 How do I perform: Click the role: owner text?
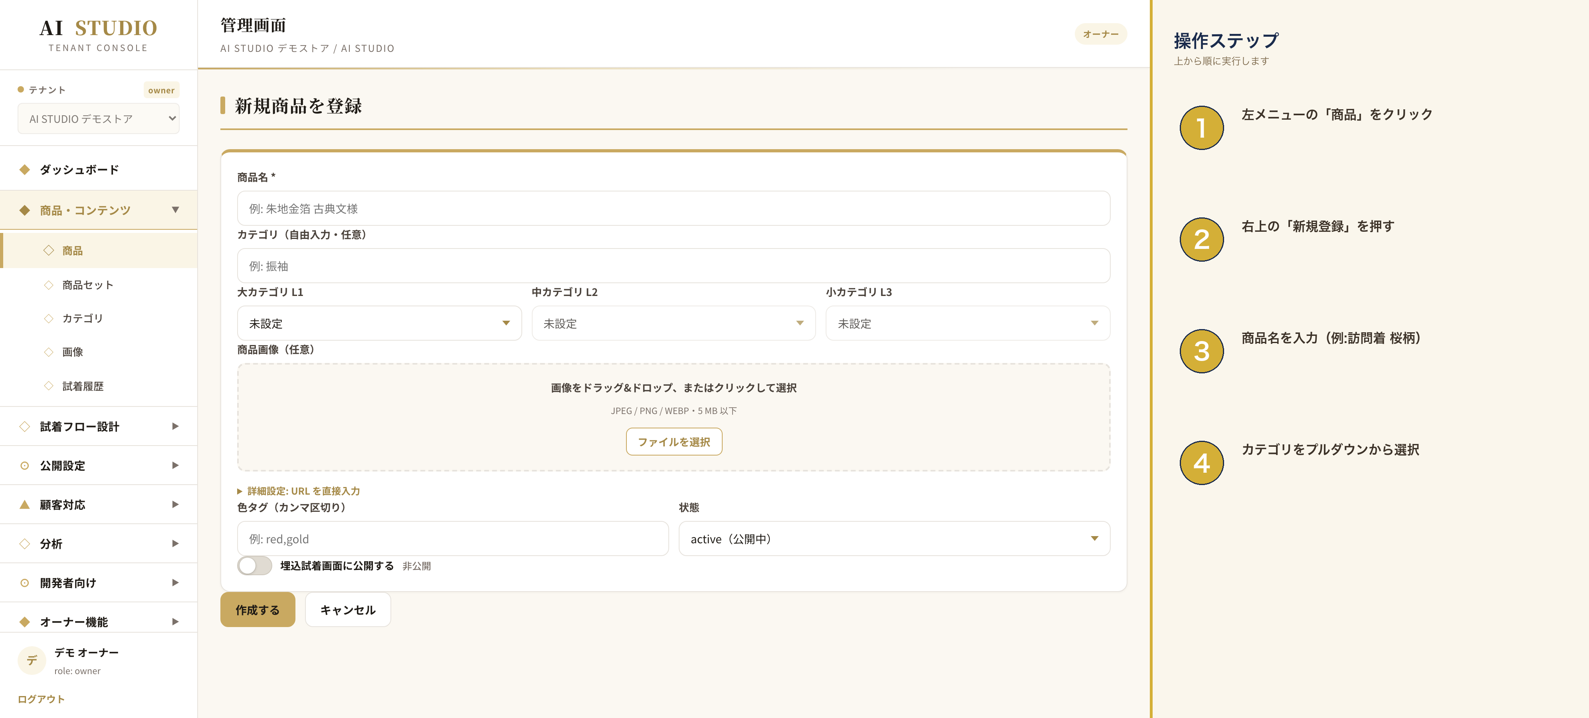click(77, 671)
